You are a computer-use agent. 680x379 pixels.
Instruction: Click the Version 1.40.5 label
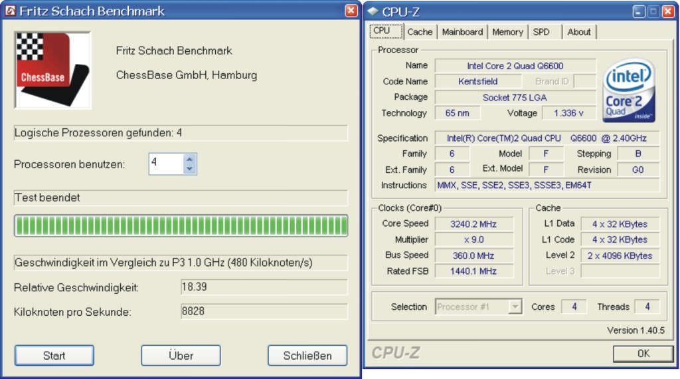click(x=636, y=330)
